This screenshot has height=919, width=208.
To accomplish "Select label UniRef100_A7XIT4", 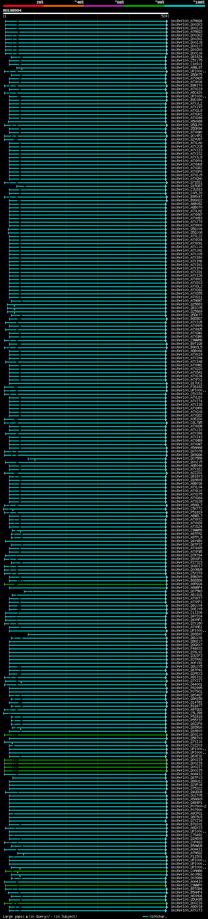I will 186,401.
